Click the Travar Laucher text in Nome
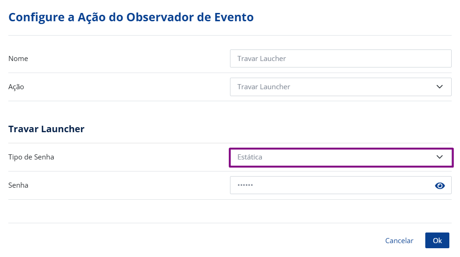Image resolution: width=460 pixels, height=257 pixels. (261, 59)
